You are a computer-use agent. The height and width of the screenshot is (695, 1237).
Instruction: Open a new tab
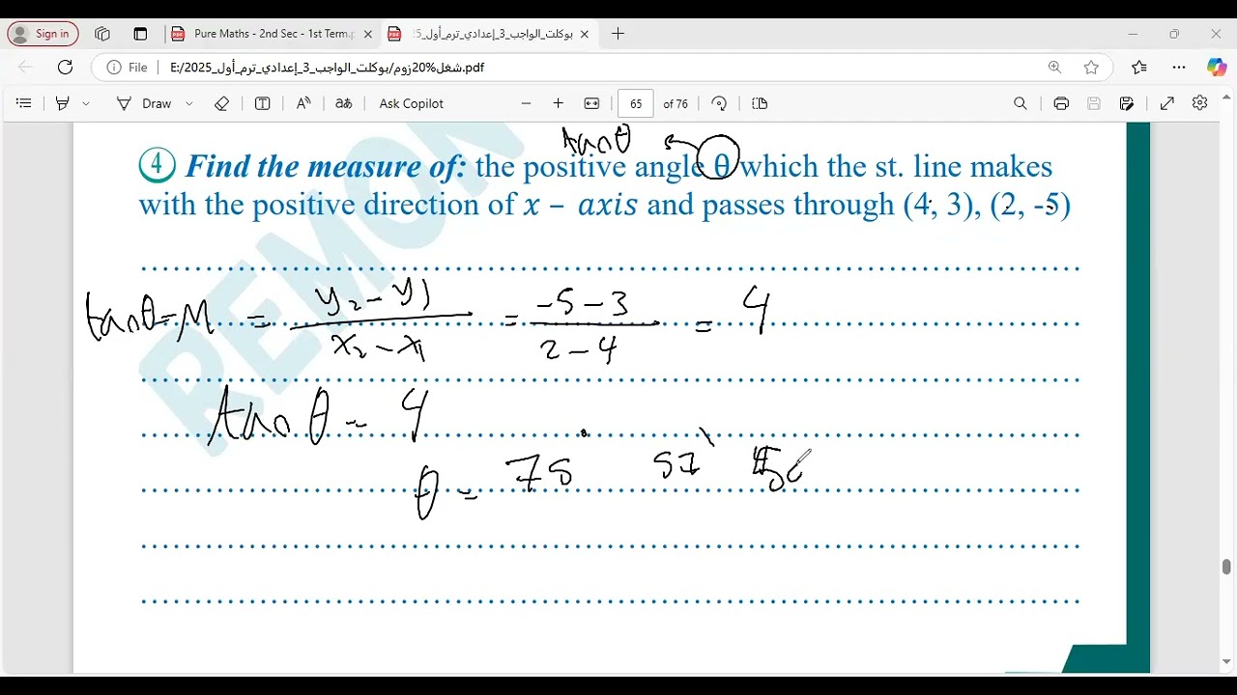(618, 34)
